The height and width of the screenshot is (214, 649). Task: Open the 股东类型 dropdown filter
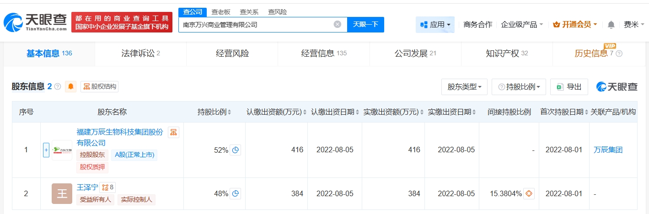(464, 87)
